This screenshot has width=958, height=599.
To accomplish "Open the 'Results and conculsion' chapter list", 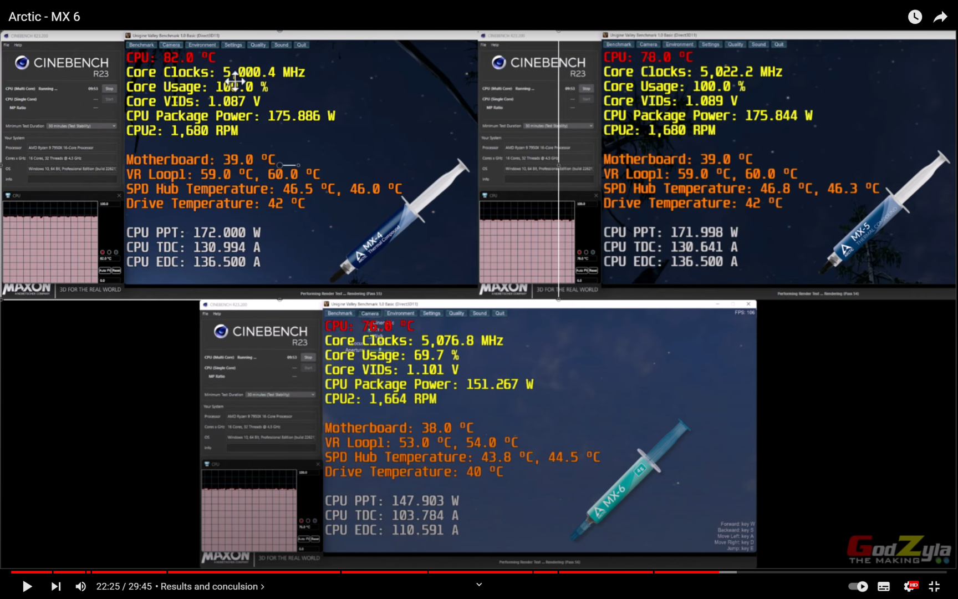I will (x=212, y=586).
